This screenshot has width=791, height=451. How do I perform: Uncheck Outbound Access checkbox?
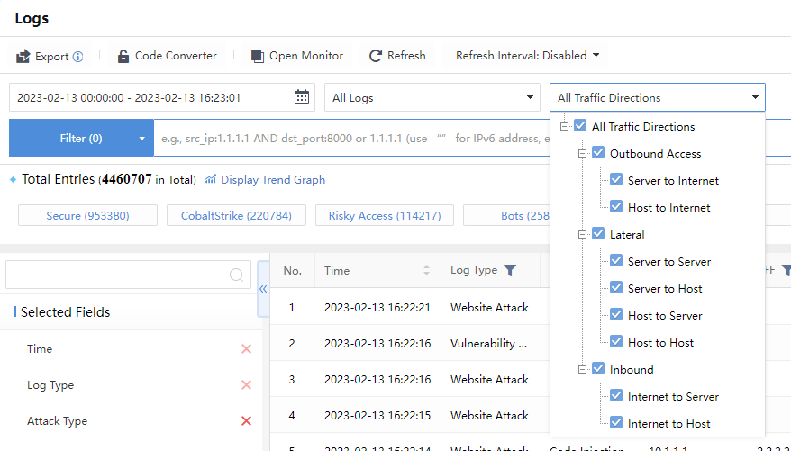598,153
